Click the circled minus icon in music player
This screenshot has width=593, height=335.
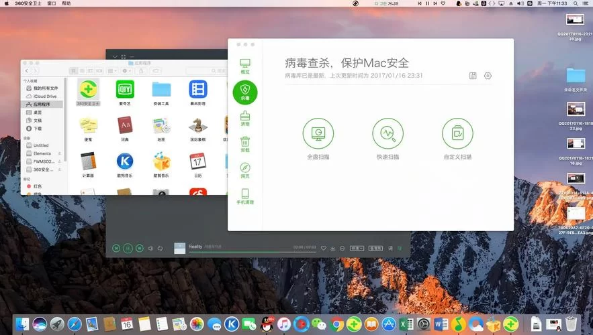[343, 248]
